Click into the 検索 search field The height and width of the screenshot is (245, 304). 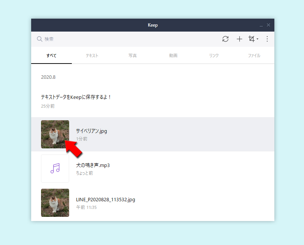point(76,39)
